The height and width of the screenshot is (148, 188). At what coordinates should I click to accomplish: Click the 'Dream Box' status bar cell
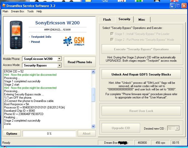tap(116, 143)
